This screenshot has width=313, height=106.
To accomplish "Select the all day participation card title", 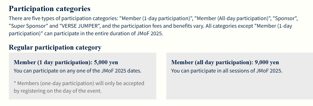I will (x=212, y=62).
